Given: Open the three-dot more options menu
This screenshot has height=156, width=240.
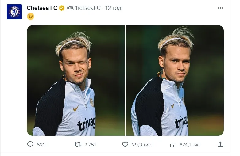Looking at the screenshot, I should 220,8.
